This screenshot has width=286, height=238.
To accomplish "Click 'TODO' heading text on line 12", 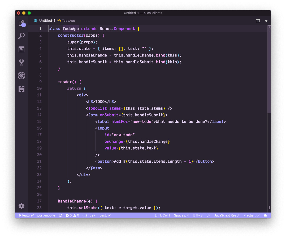I will point(100,102).
